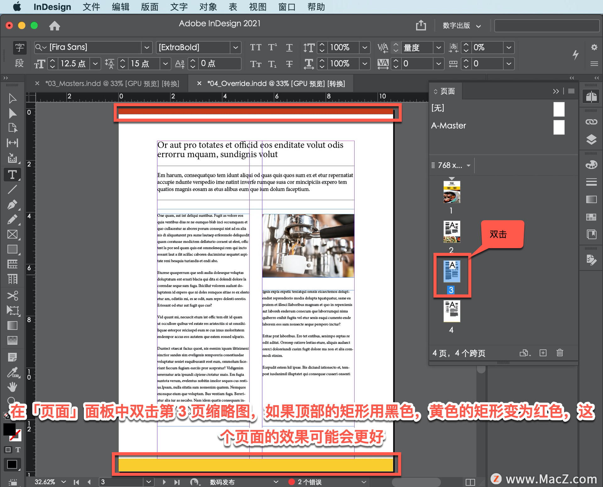Open the 对象 menu
Screen dimensions: 603x487
click(x=208, y=7)
